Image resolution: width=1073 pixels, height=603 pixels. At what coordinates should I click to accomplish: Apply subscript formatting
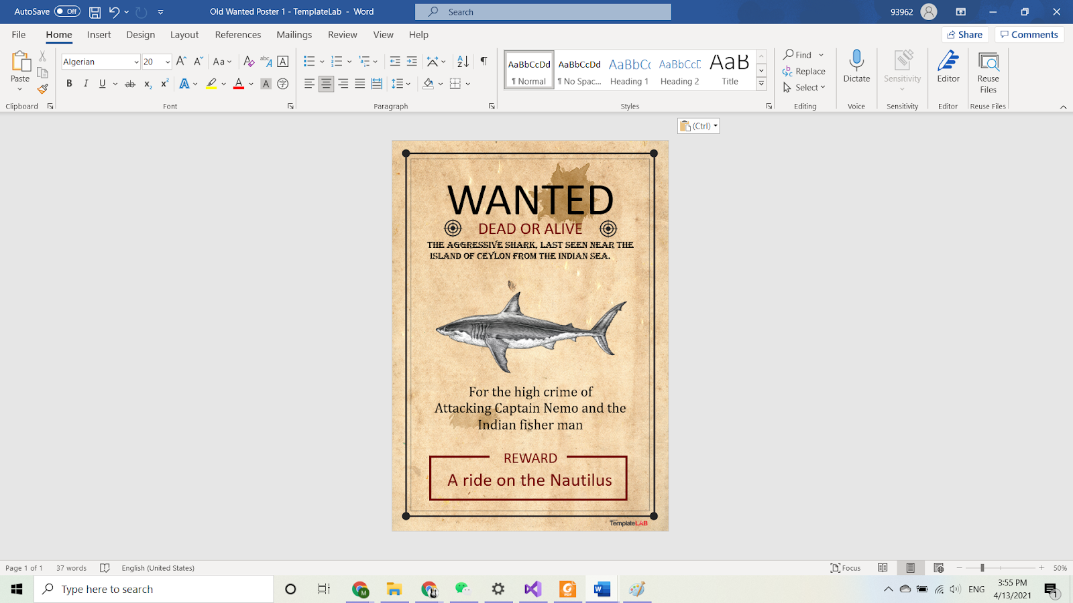tap(148, 84)
